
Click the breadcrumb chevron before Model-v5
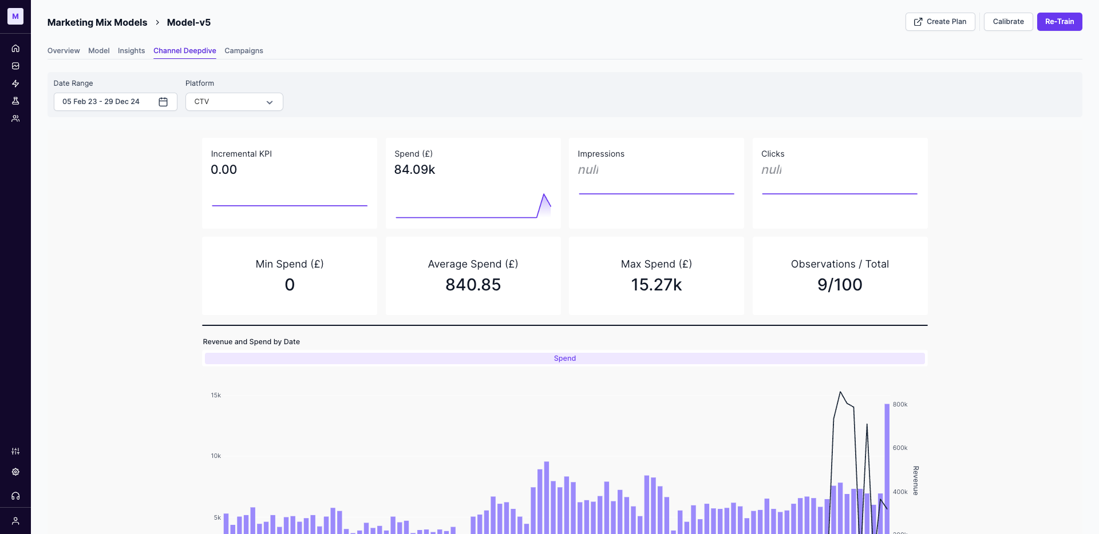[x=157, y=22]
